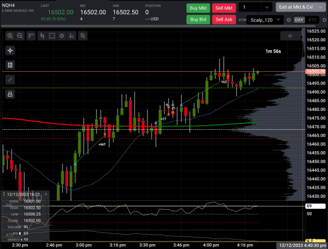Select GTC time-in-force option
The width and height of the screenshot is (328, 249).
[312, 20]
